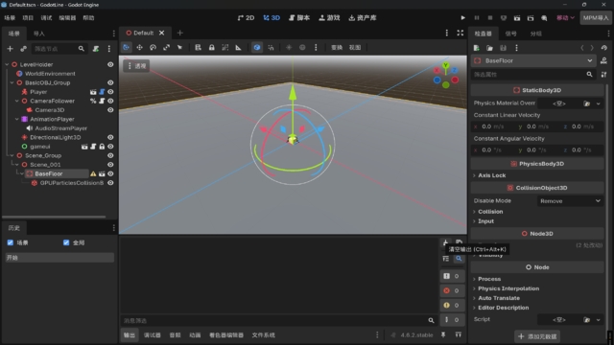Select the GPUParticlesCollision node in scene tree
The height and width of the screenshot is (345, 614).
tap(71, 183)
